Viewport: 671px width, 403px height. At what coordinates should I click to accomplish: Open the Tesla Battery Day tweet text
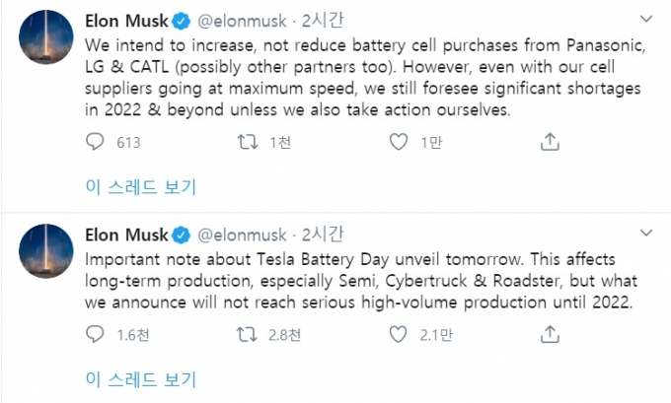tap(355, 281)
